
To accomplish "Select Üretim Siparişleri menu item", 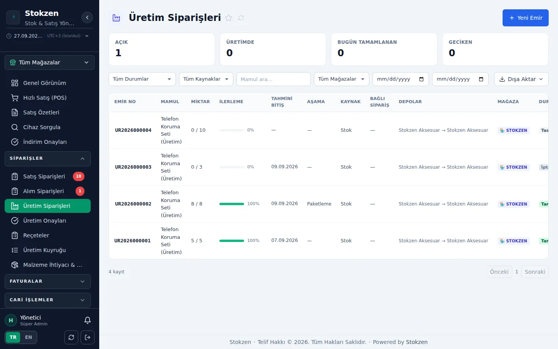I will coord(48,206).
